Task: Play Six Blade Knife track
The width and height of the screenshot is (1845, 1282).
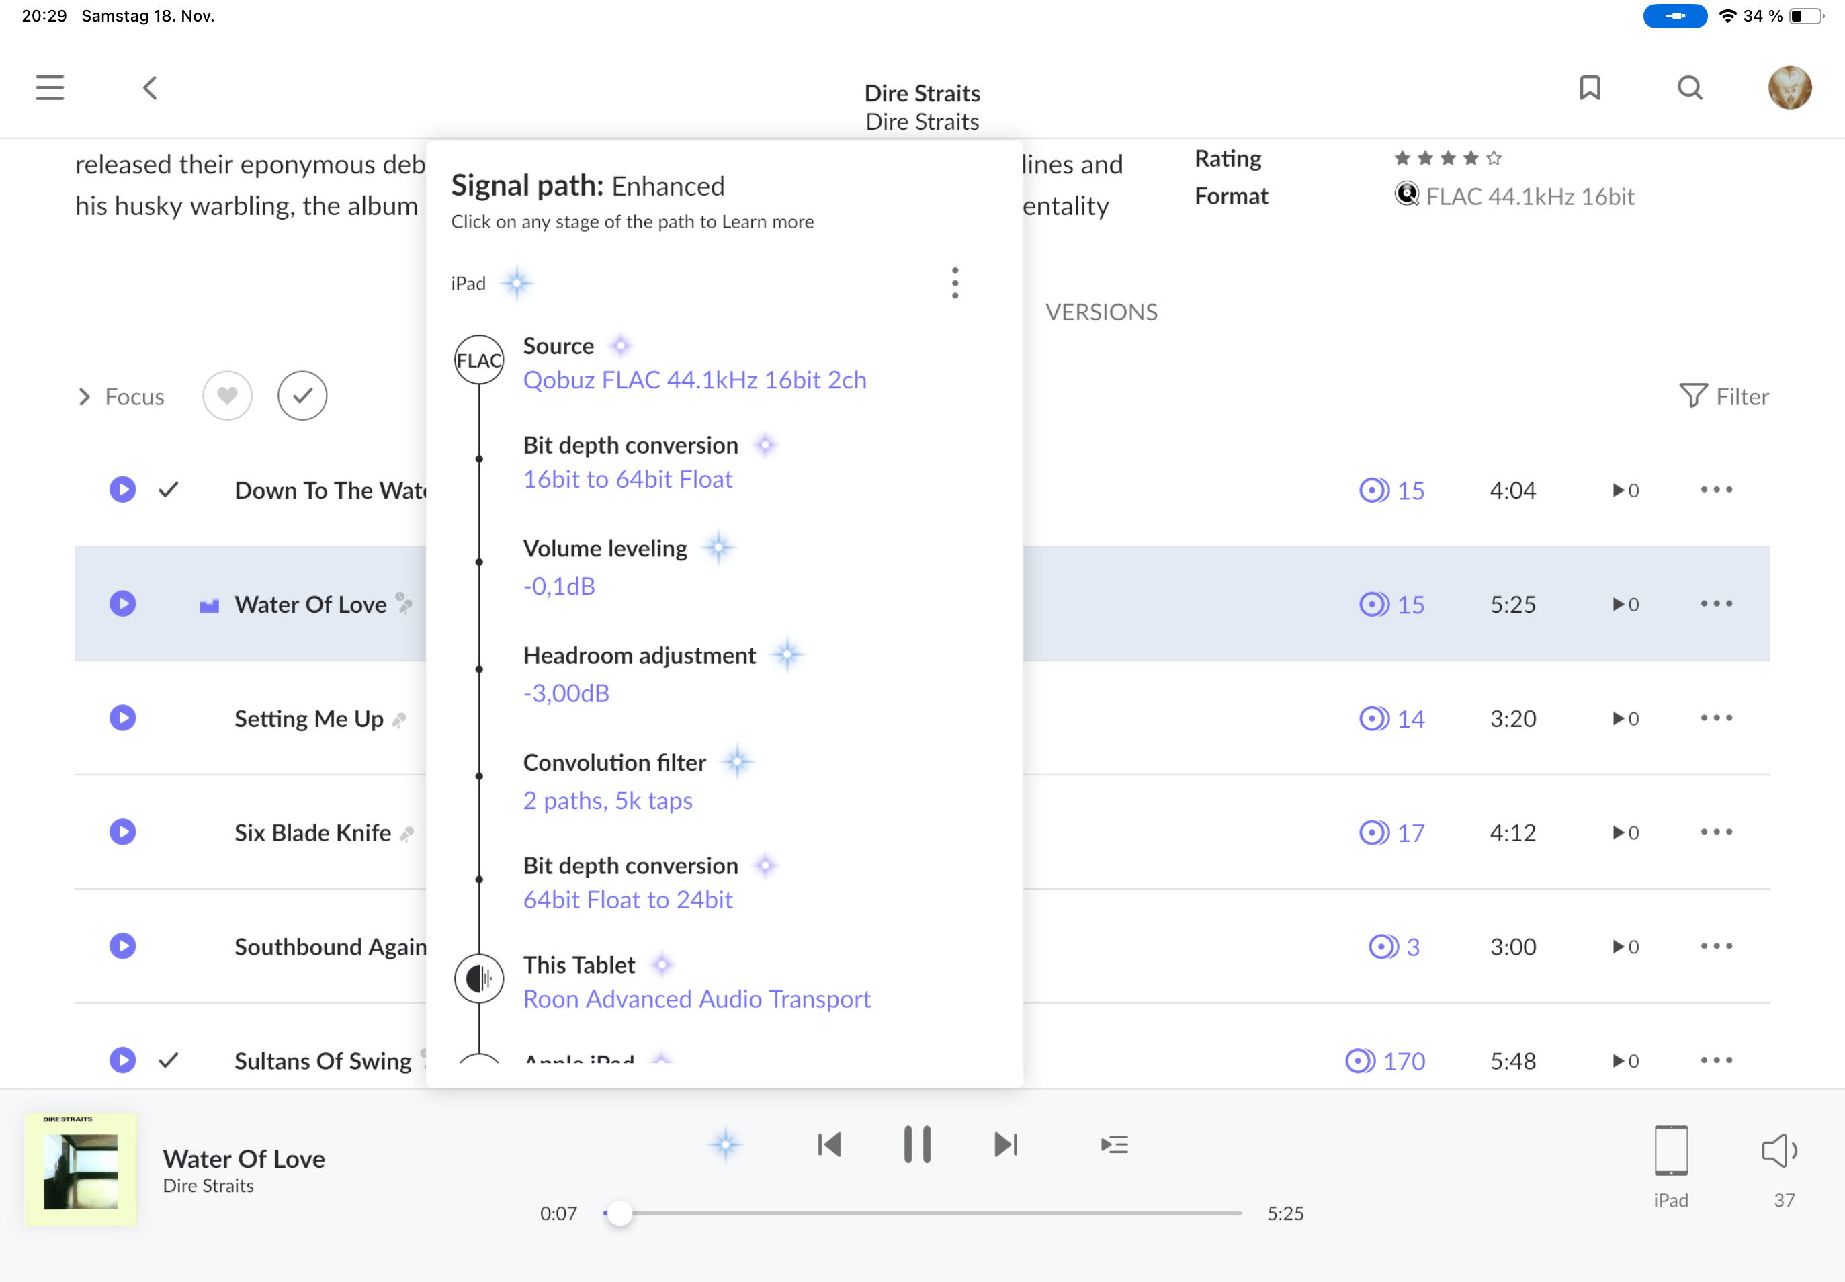Action: [122, 831]
